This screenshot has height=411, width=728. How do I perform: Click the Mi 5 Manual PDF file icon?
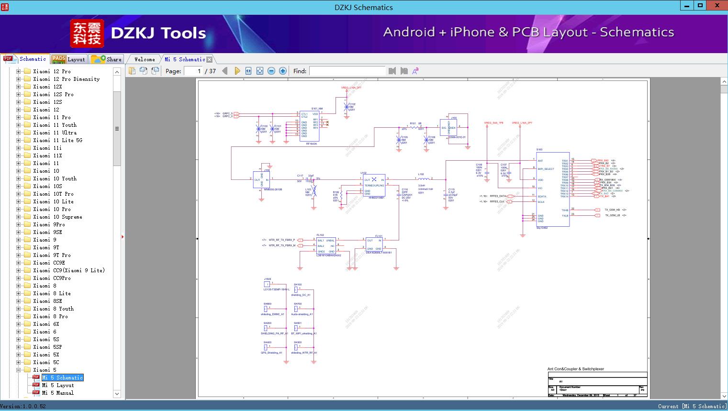[x=36, y=393]
